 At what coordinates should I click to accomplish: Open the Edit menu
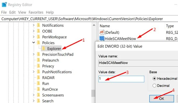coord(12,12)
